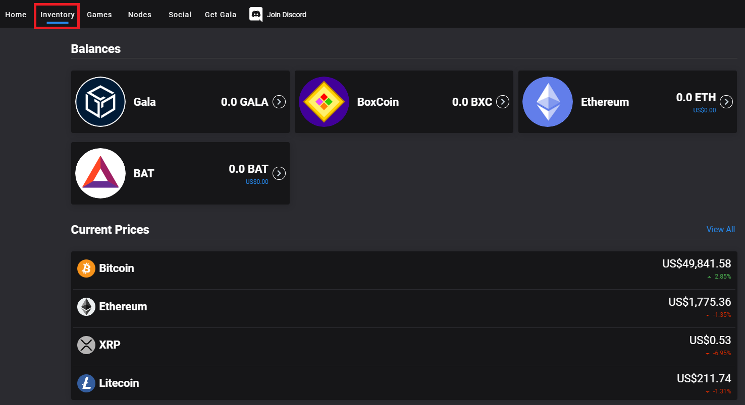Click the XRP name label

(110, 345)
